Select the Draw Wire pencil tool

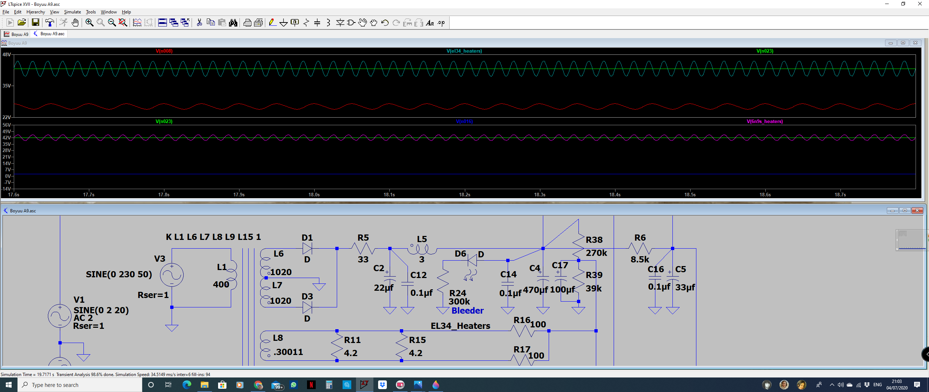272,23
